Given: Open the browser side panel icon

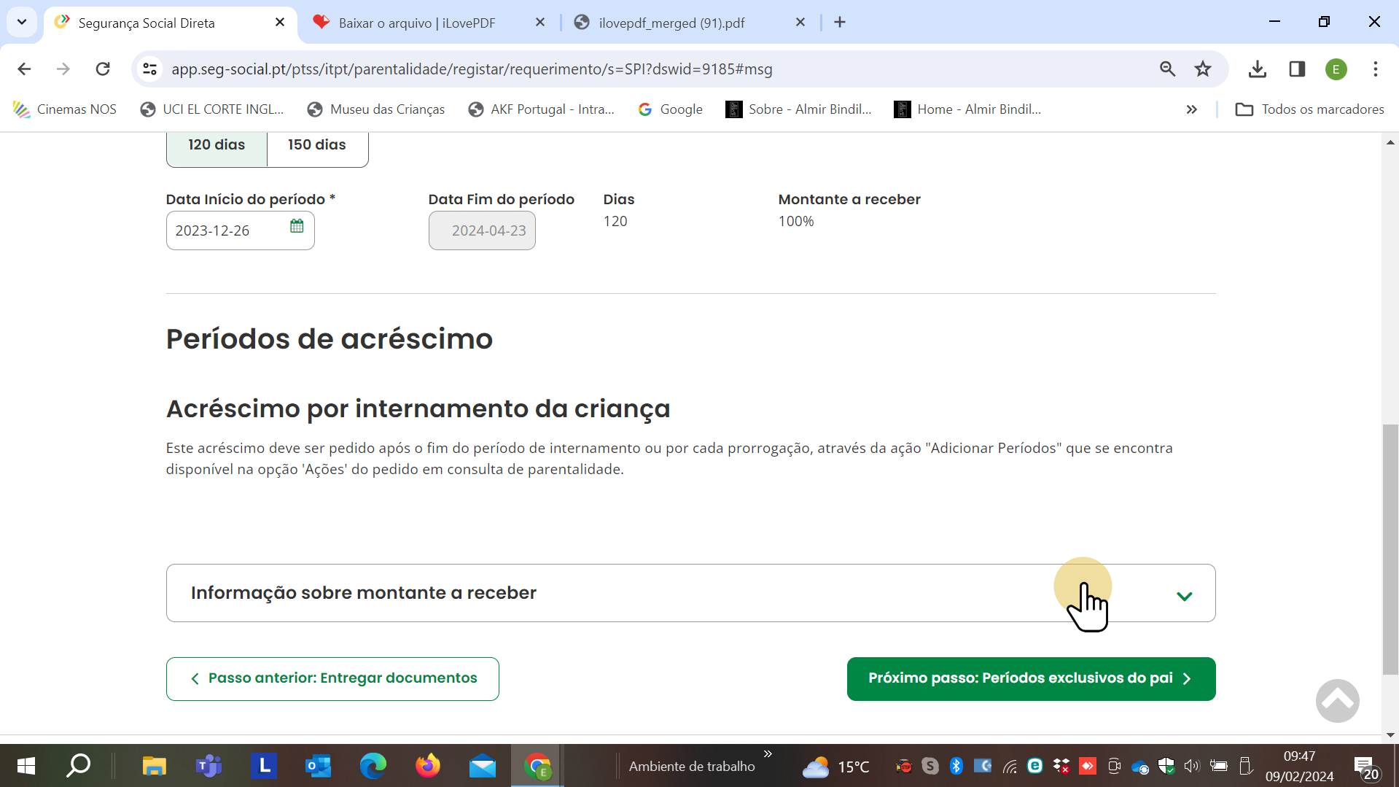Looking at the screenshot, I should [1297, 69].
